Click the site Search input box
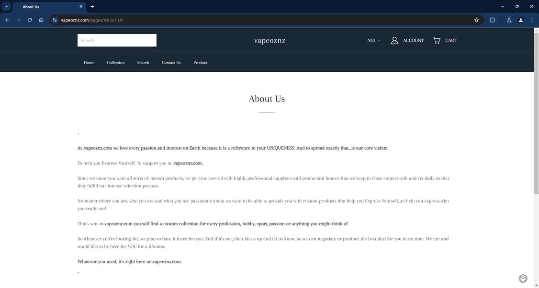The image size is (539, 288). [117, 40]
